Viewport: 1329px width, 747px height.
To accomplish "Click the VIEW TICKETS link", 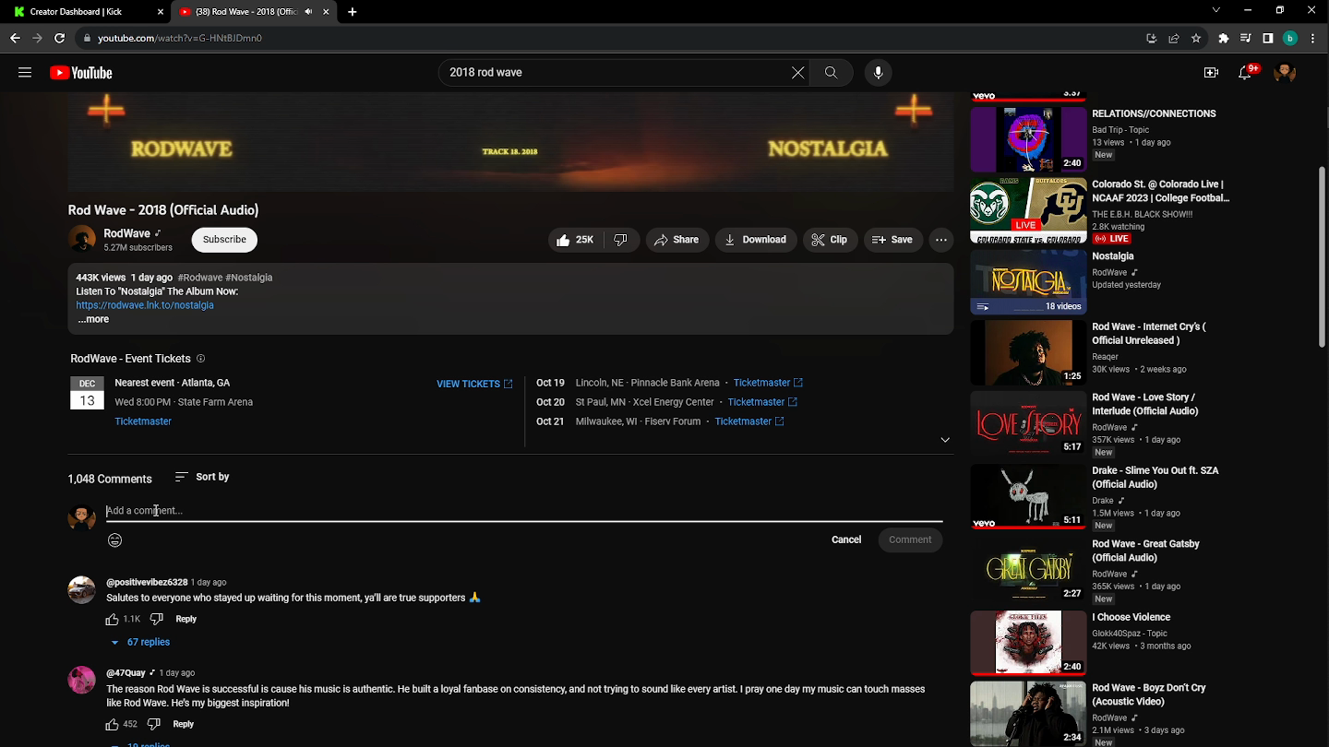I will point(474,384).
